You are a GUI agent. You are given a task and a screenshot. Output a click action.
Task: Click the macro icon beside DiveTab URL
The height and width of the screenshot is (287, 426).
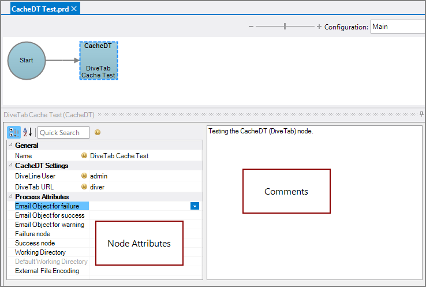(84, 187)
